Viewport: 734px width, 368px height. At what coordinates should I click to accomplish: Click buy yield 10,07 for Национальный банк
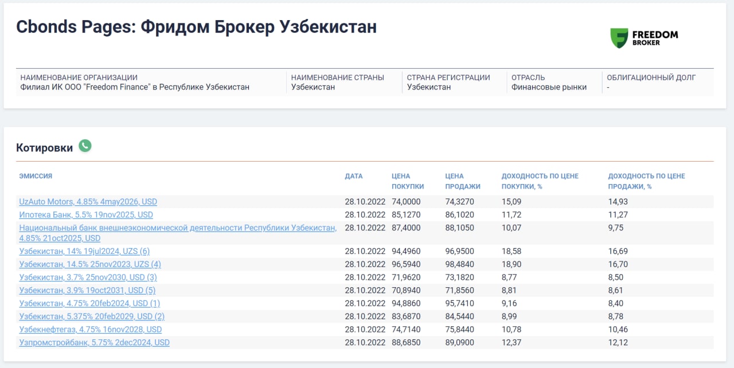tap(512, 228)
